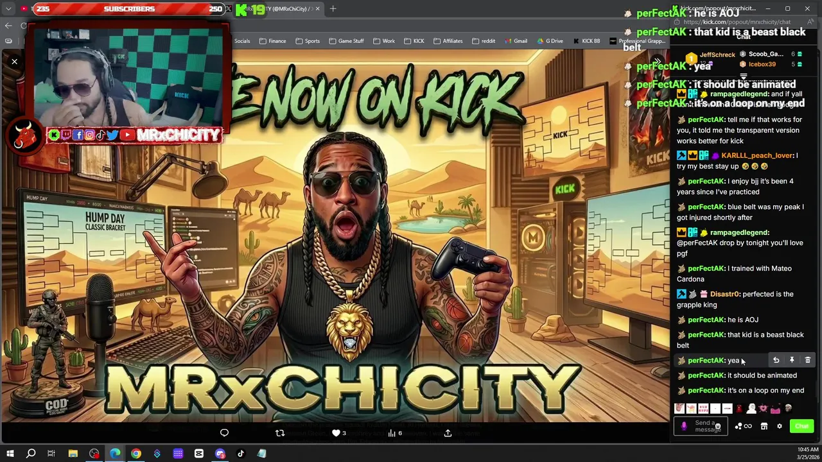The width and height of the screenshot is (822, 462).
Task: Open the Gmail bookmark
Action: click(x=516, y=41)
